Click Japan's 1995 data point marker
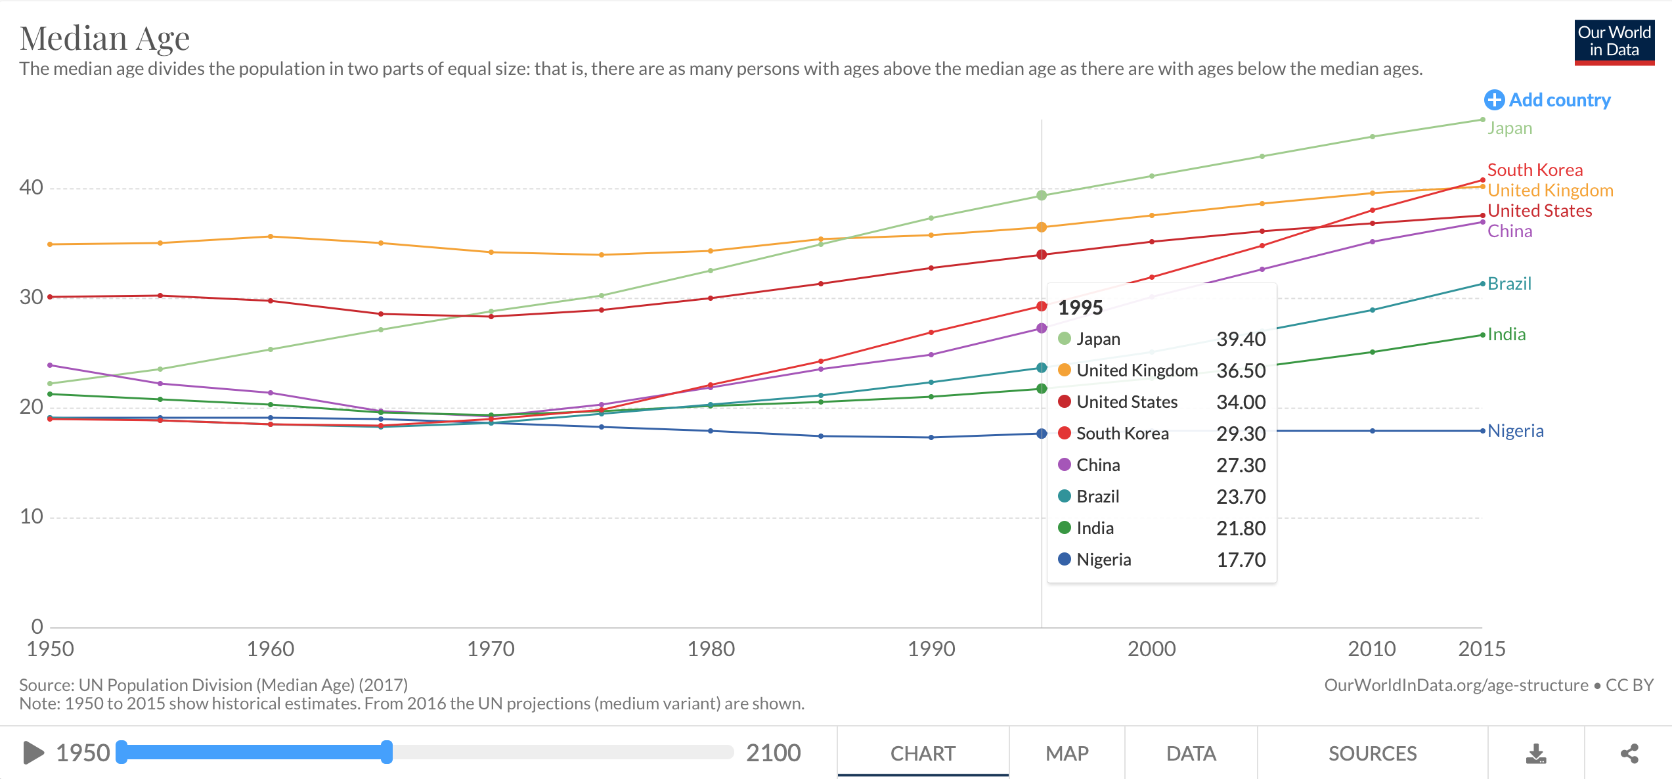1672x779 pixels. pos(1042,195)
